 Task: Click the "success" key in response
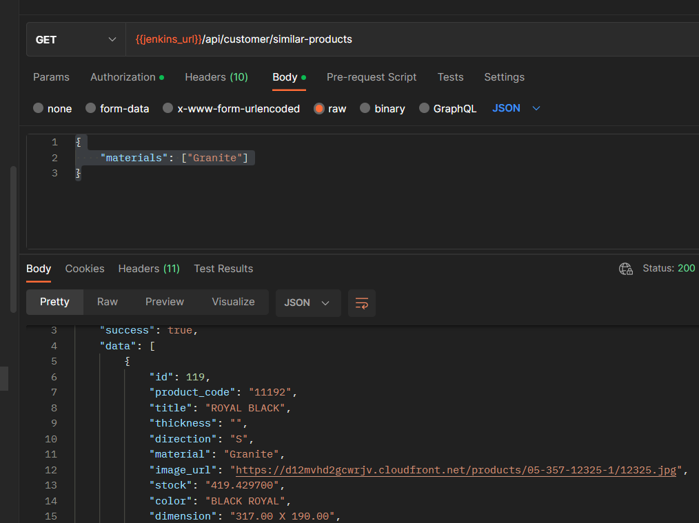[x=127, y=330]
